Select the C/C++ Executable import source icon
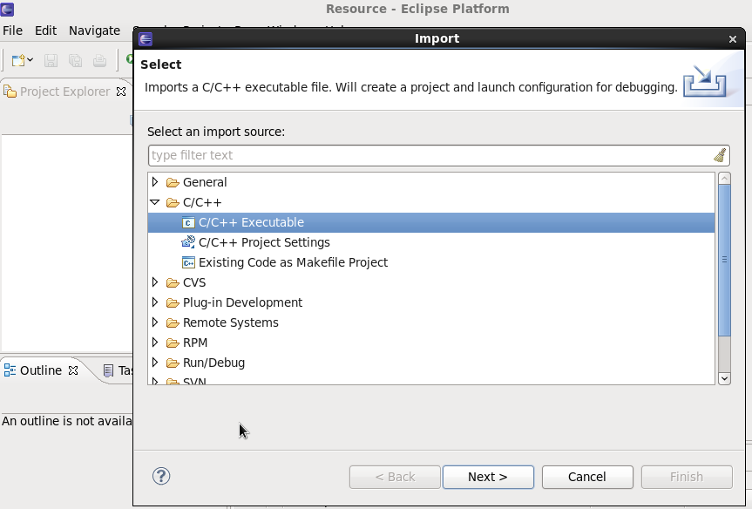Image resolution: width=752 pixels, height=509 pixels. pos(189,222)
